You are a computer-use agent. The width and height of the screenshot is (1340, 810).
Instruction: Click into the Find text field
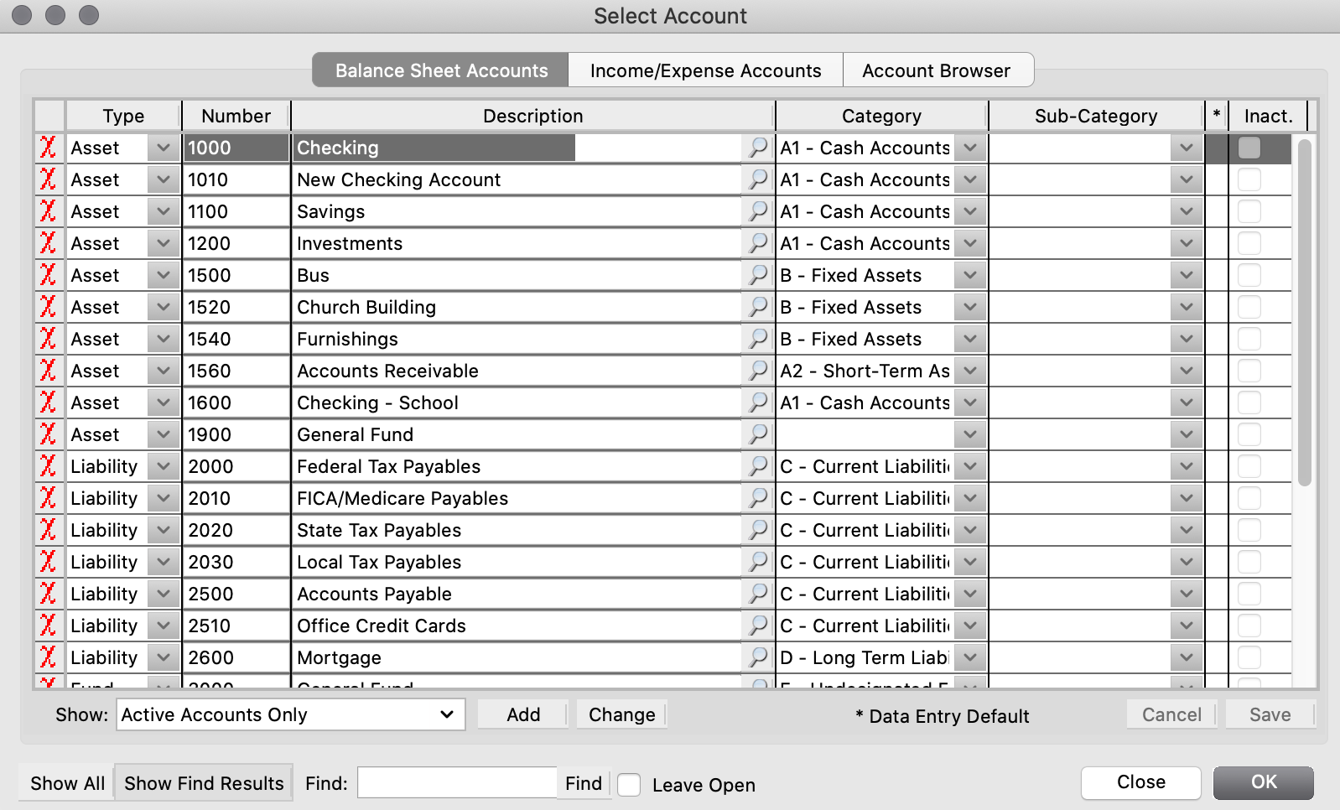click(x=456, y=783)
